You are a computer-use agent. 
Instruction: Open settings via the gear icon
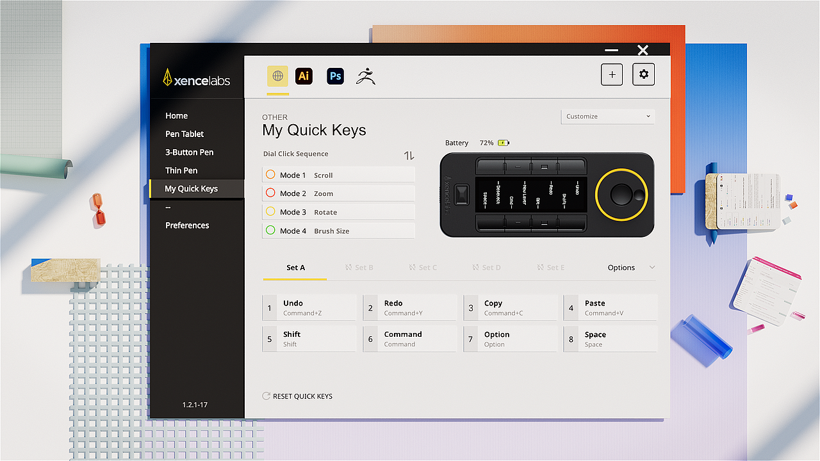point(644,74)
